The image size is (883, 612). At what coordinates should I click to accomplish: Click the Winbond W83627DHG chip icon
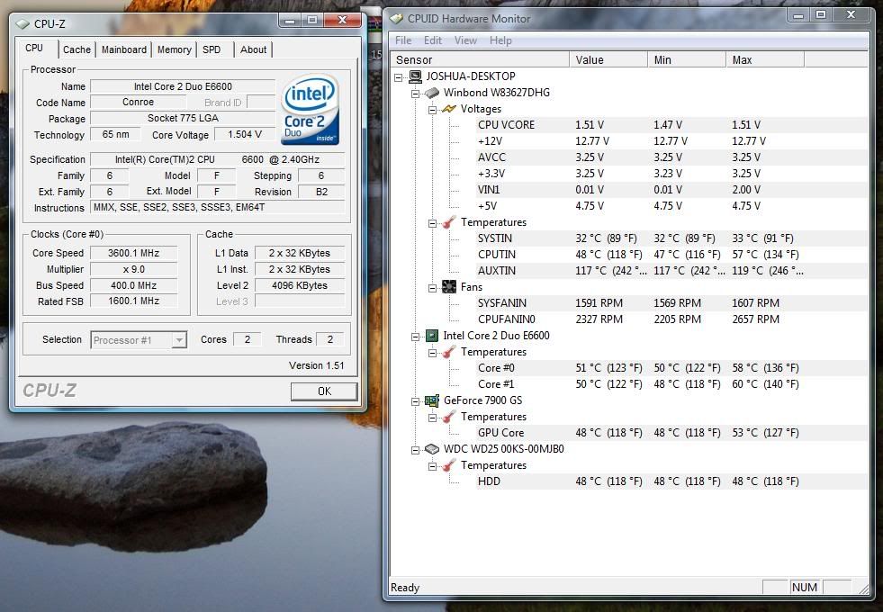point(432,93)
